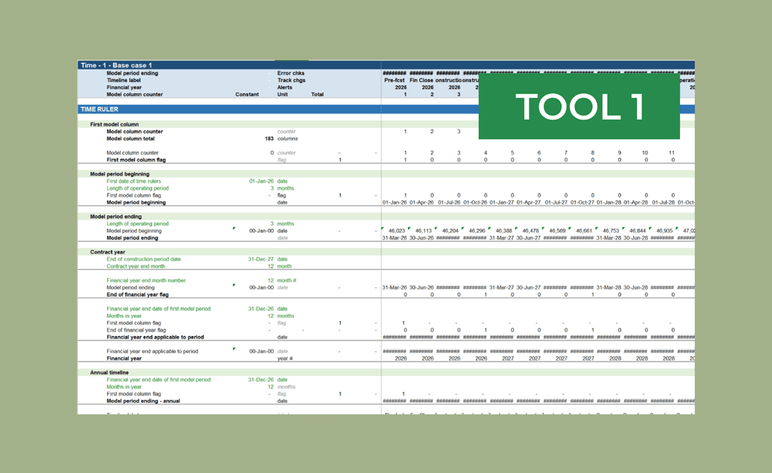Click the '01-Jul-26' date cell

(449, 203)
